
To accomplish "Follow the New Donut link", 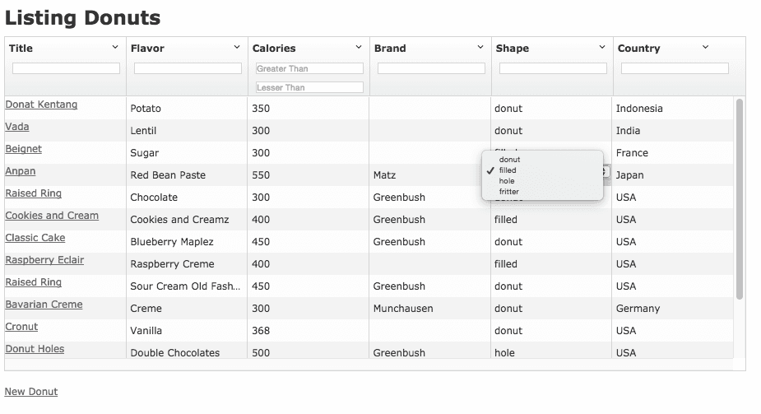I will click(31, 392).
